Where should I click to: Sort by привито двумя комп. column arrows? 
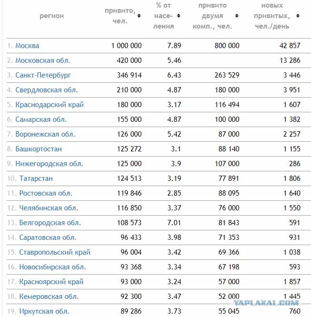pos(237,16)
